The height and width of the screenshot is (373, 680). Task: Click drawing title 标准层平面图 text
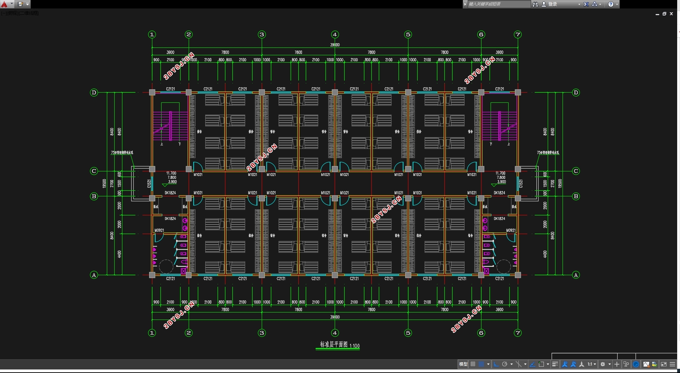click(334, 344)
